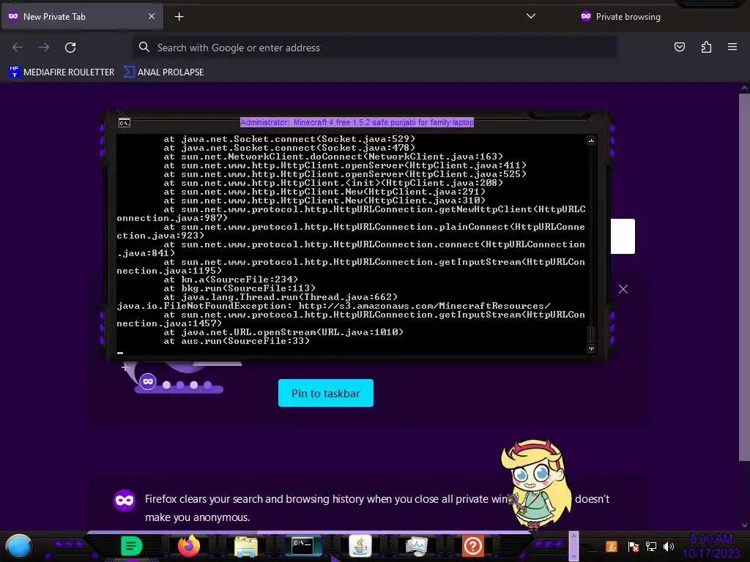Open File Explorer from the taskbar
Image resolution: width=750 pixels, height=562 pixels.
click(x=246, y=546)
